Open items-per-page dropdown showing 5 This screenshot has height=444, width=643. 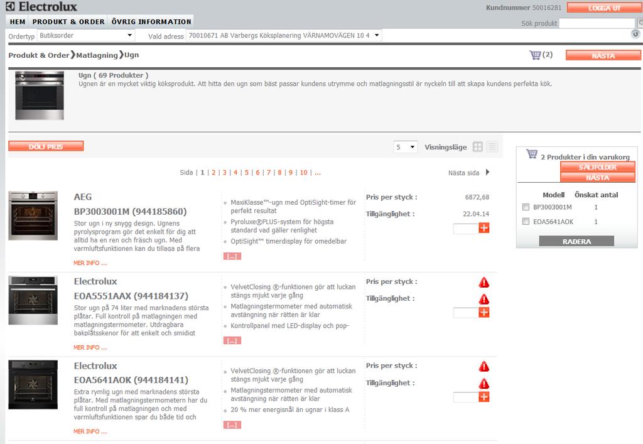tap(406, 147)
